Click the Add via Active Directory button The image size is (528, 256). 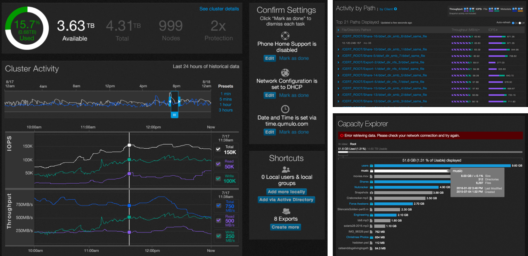coord(286,200)
